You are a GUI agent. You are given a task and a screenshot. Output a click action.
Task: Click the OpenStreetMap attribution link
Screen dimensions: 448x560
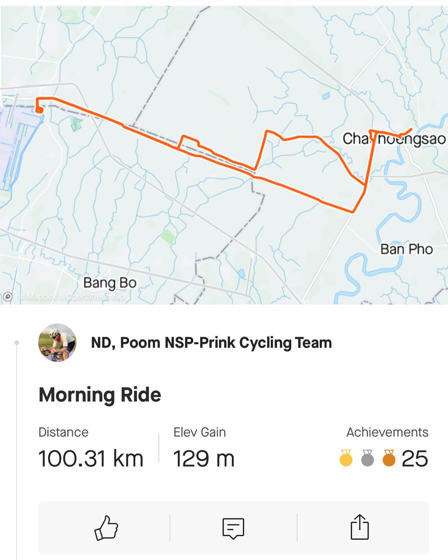coord(92,296)
